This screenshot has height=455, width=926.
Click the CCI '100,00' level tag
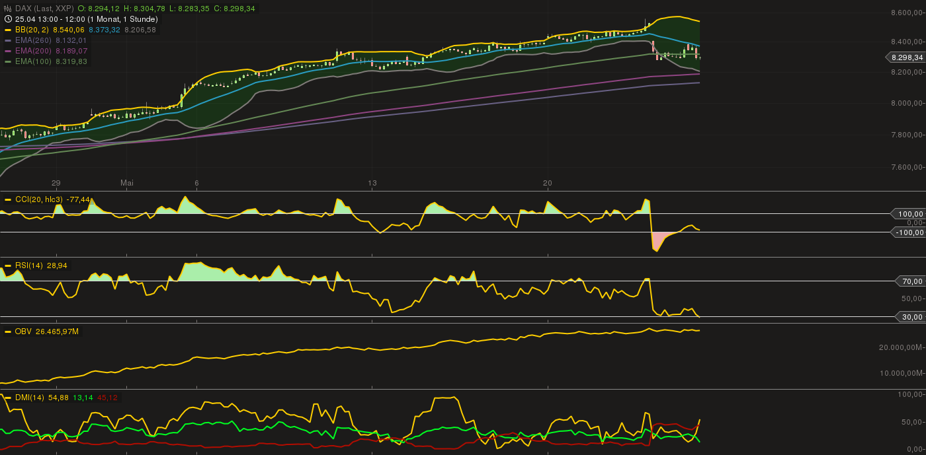(909, 214)
